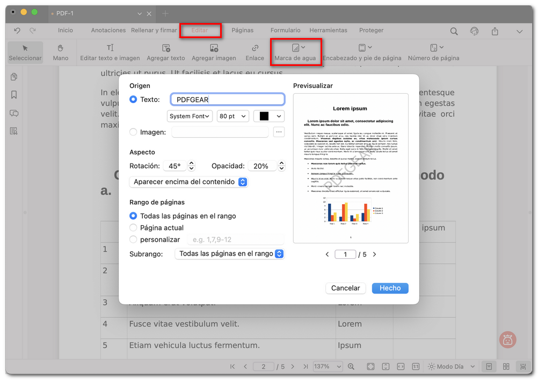Select the Imagen origin radio button
Viewport: 538px width, 380px height.
(x=133, y=132)
